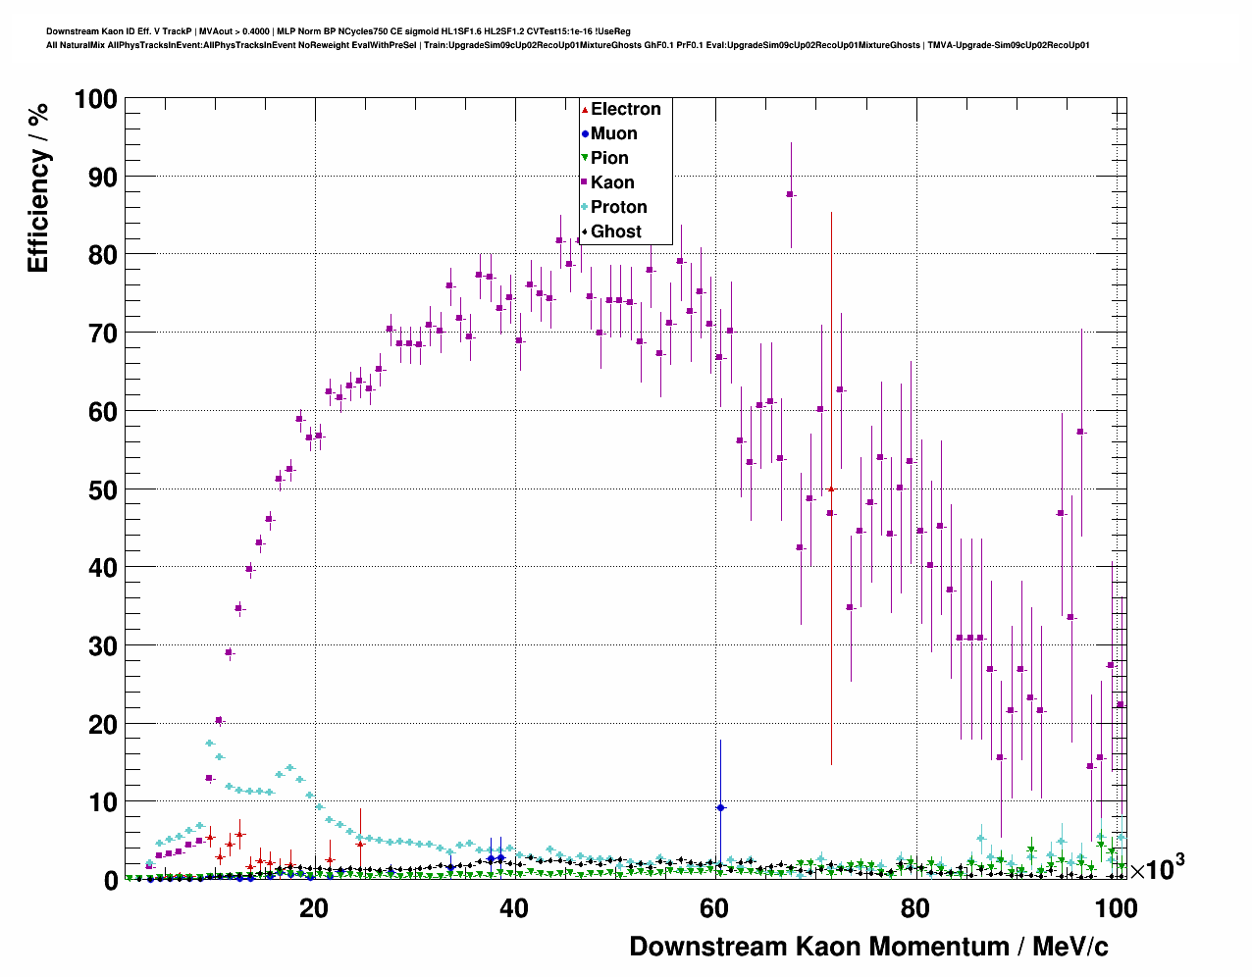
Task: Click the y-axis label 100
Action: [x=95, y=99]
